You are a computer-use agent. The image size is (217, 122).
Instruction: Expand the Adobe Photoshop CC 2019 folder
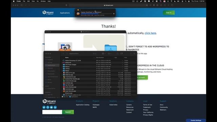pos(62,61)
